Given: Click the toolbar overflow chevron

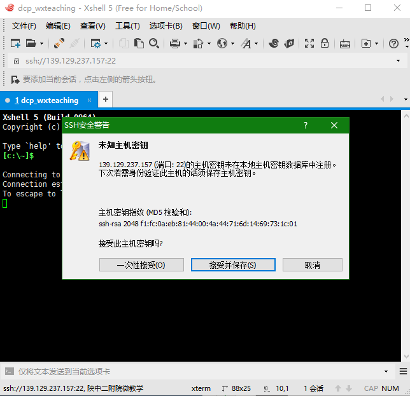Looking at the screenshot, I should [406, 39].
